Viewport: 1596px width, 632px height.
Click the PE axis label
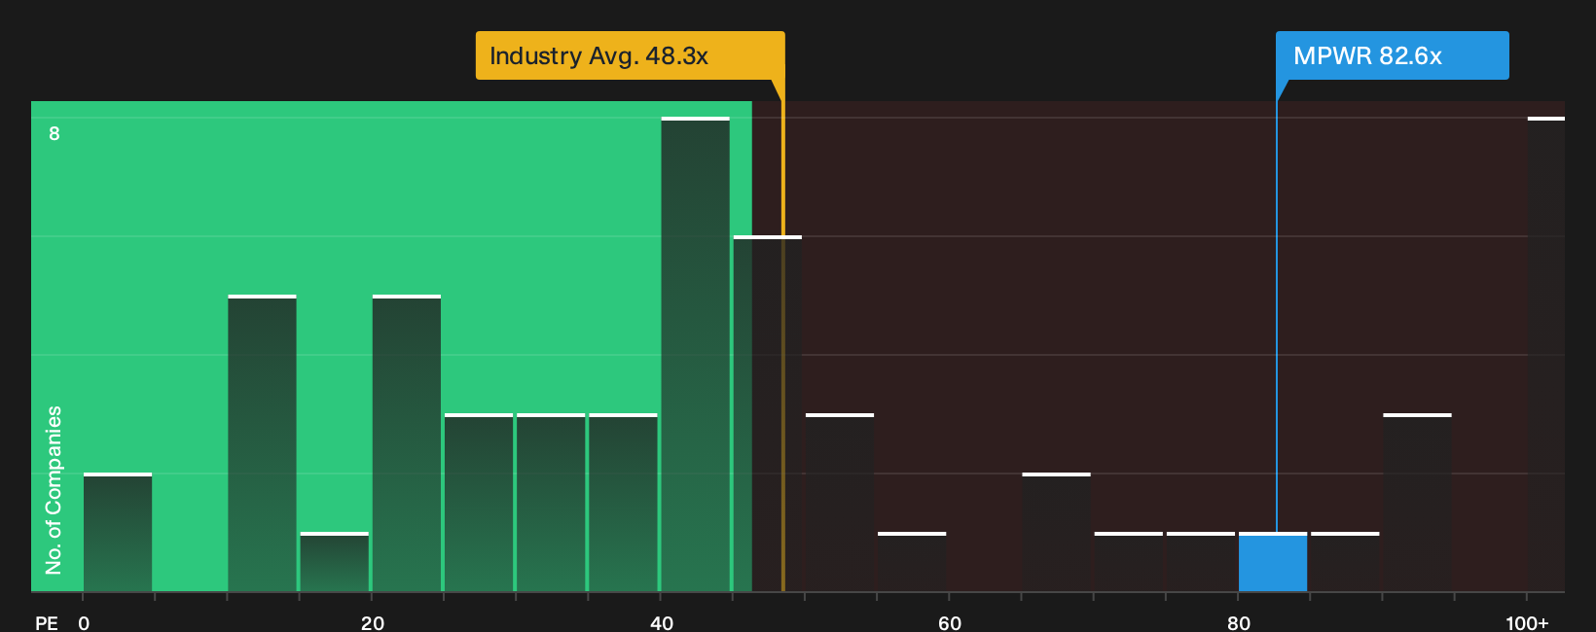[47, 623]
